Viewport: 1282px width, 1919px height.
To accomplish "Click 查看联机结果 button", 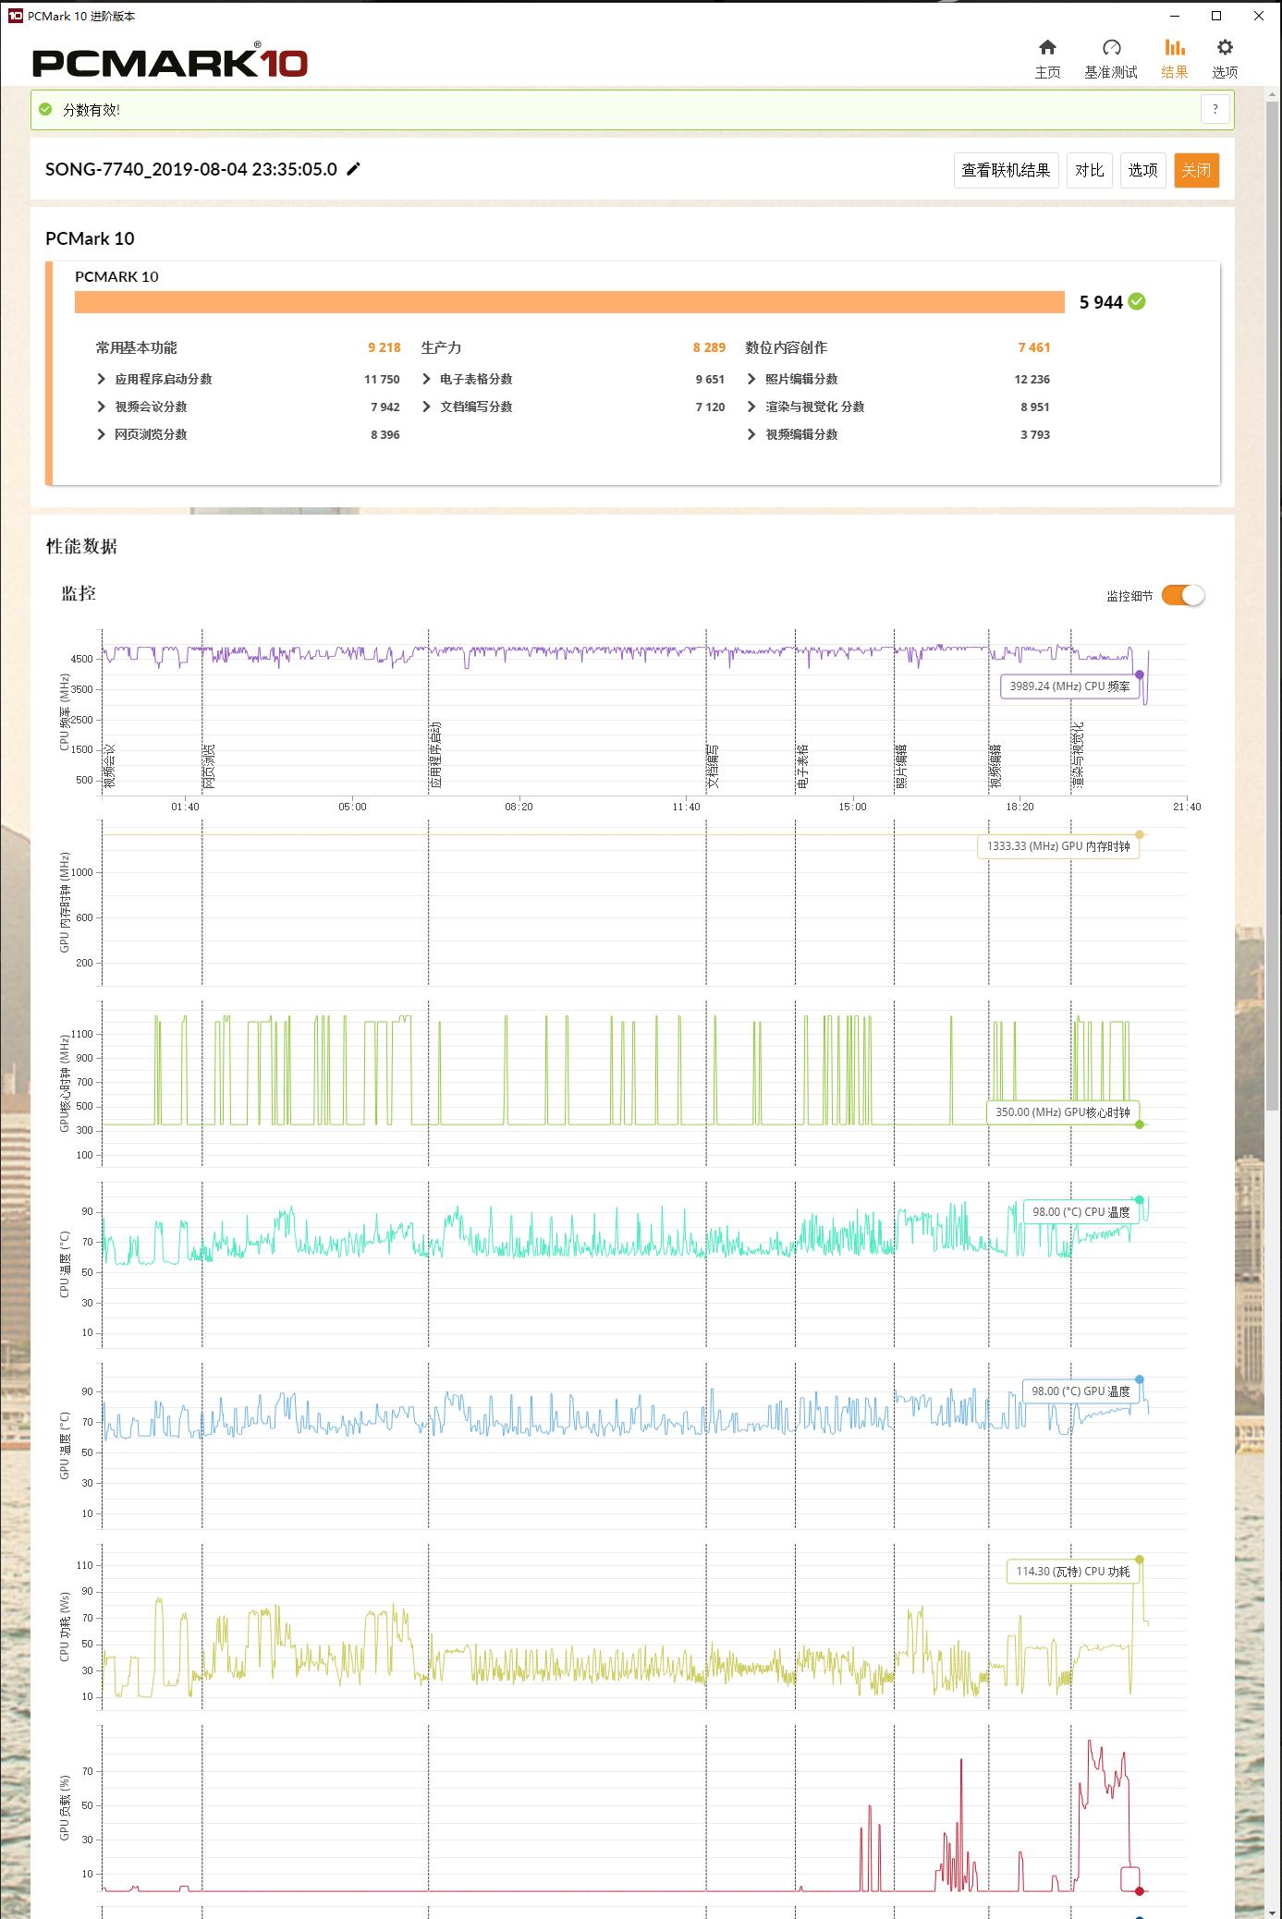I will (1006, 170).
